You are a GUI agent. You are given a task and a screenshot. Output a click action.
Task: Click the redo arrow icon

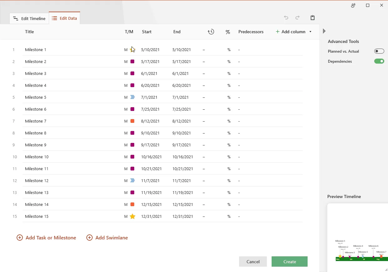pos(298,18)
